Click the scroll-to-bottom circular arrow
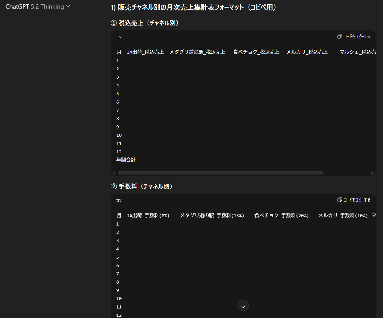Screen dimensions: 383x318 coord(243,305)
